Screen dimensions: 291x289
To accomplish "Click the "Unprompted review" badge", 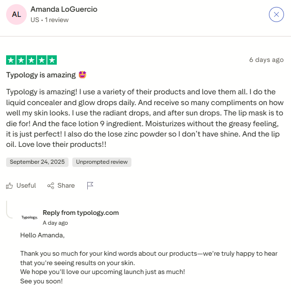I will [102, 162].
